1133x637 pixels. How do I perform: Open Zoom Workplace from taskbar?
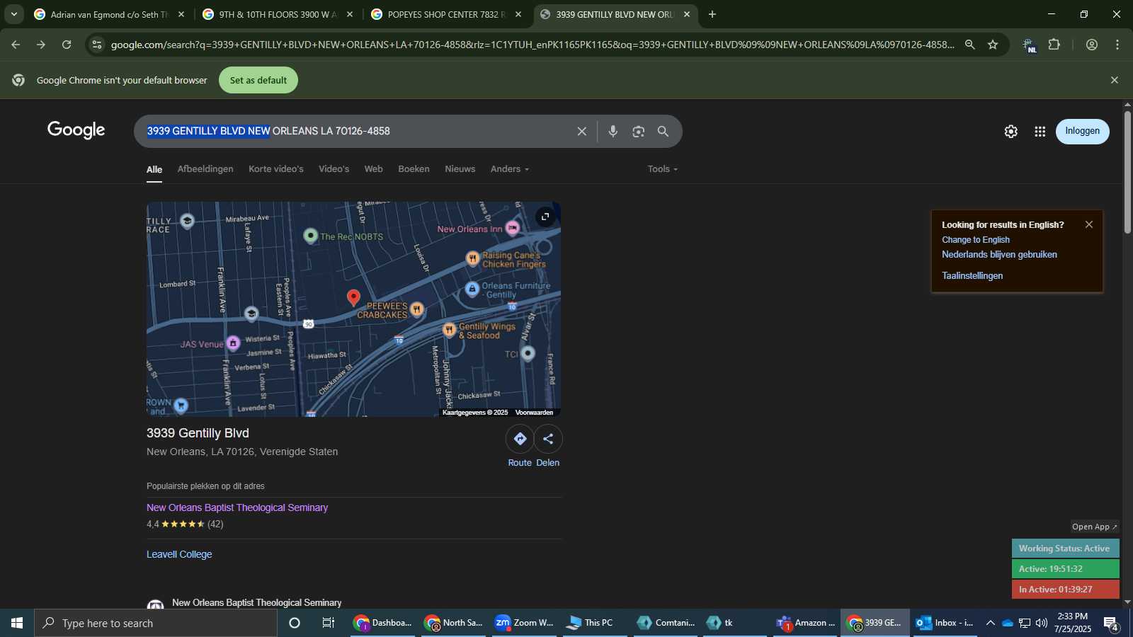(x=524, y=623)
